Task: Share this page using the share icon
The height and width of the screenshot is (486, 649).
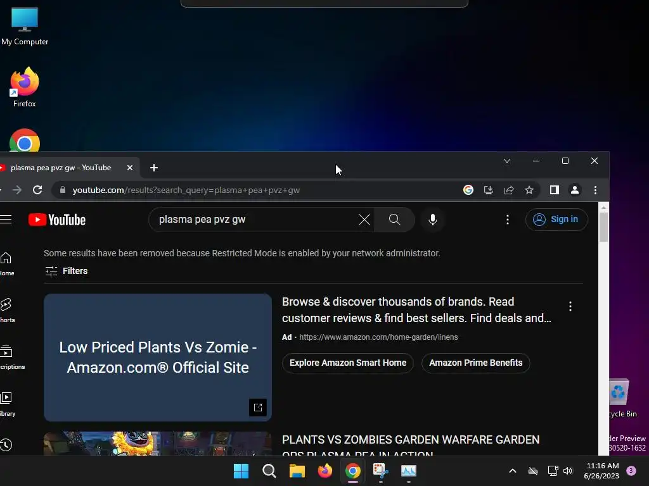Action: click(x=509, y=190)
